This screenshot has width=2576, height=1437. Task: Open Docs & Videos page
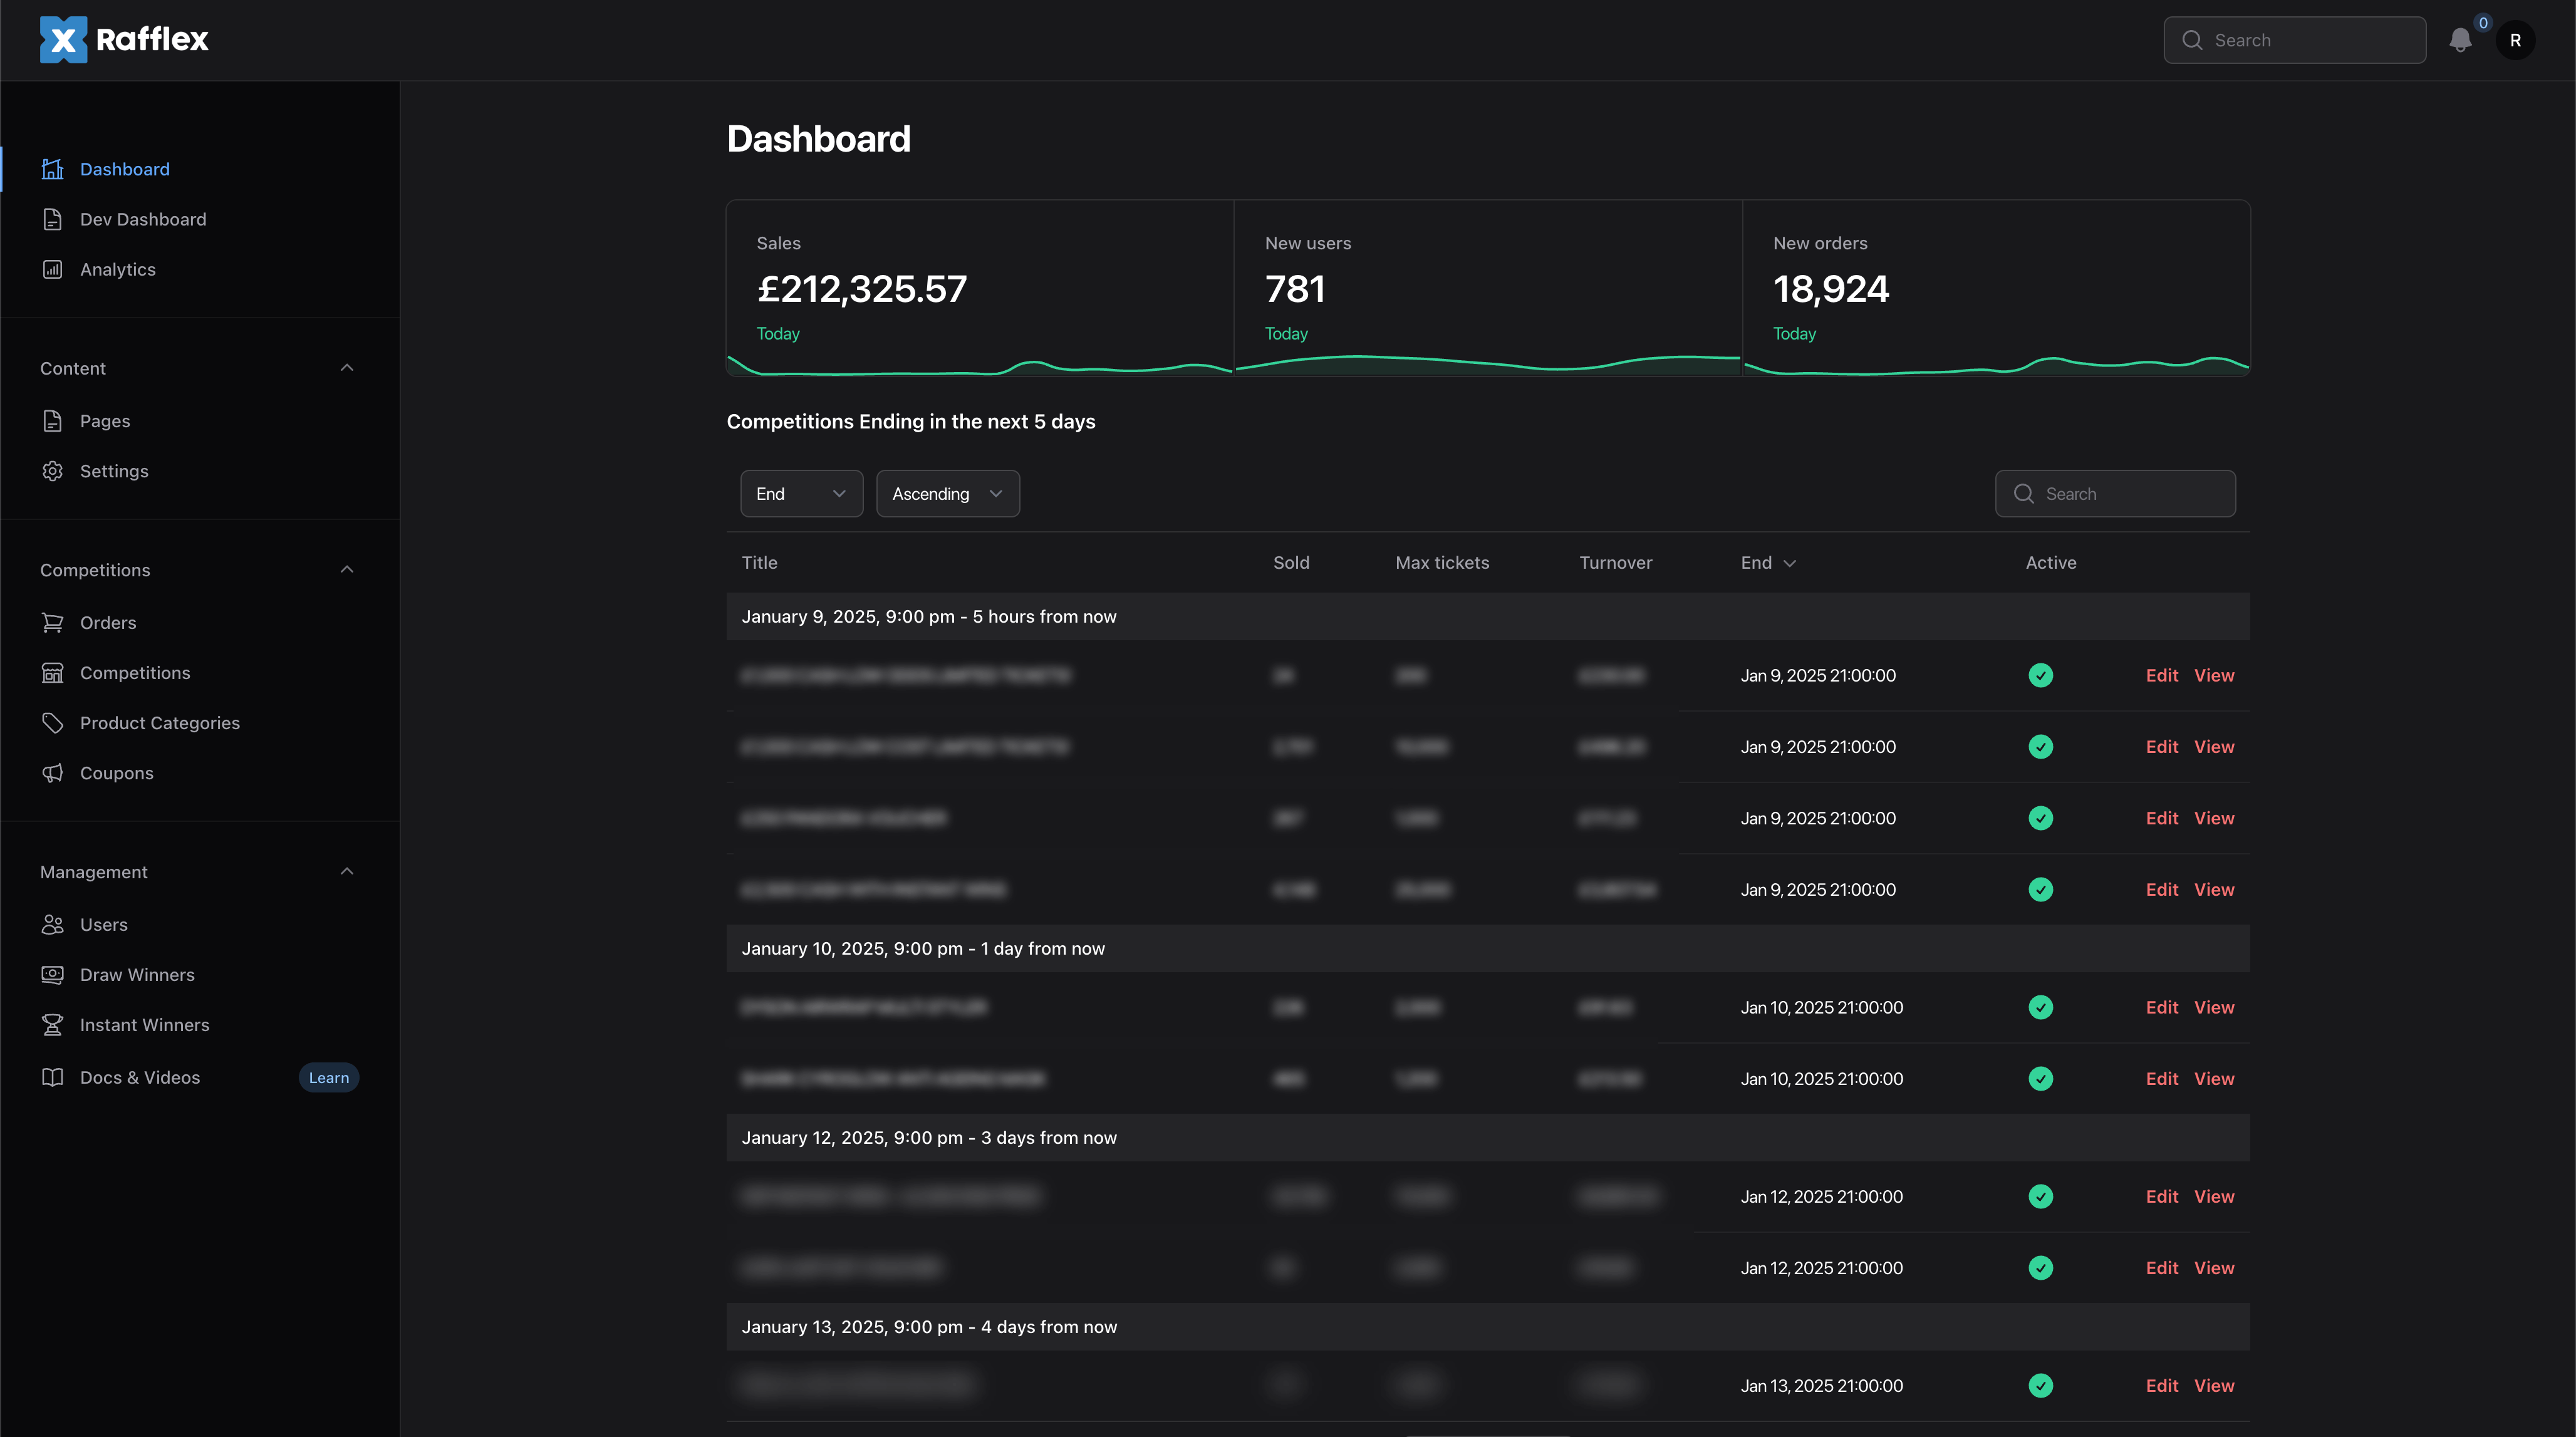(x=140, y=1077)
